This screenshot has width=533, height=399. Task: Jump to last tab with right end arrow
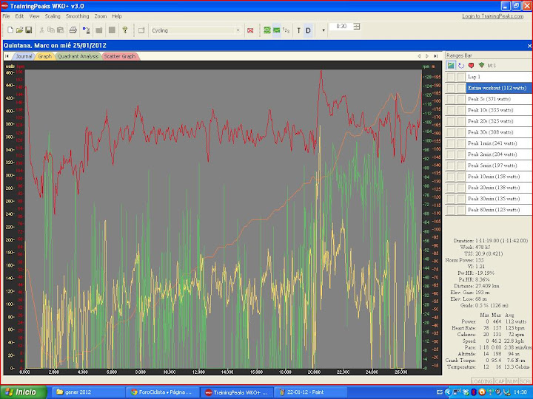[436, 56]
